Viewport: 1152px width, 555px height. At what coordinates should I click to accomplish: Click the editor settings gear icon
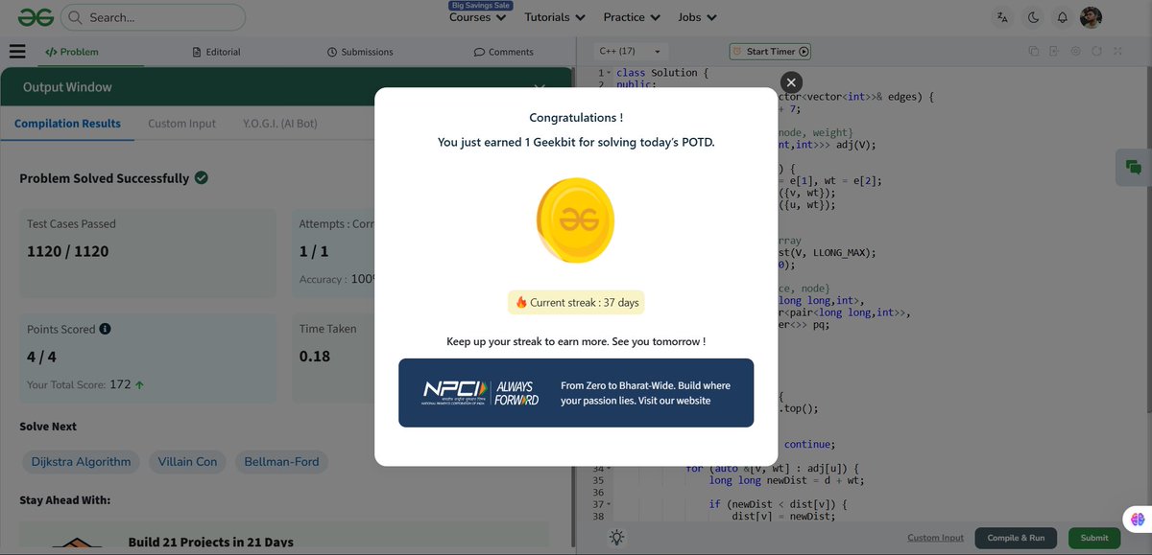[x=1076, y=52]
